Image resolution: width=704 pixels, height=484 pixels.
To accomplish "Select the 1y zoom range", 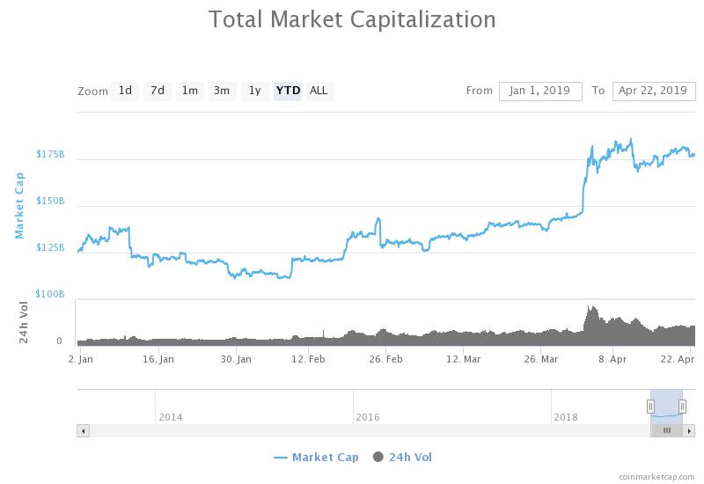I will point(254,91).
